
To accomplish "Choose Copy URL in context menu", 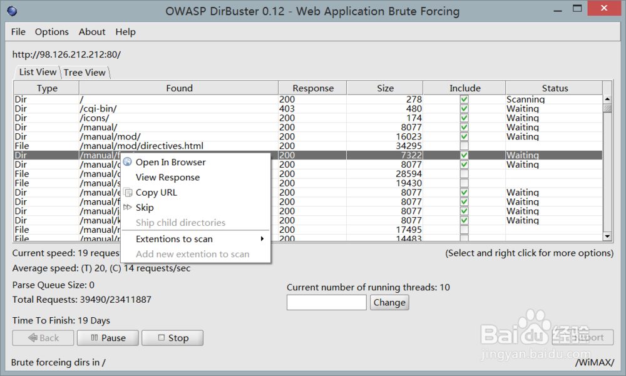I will pos(156,193).
